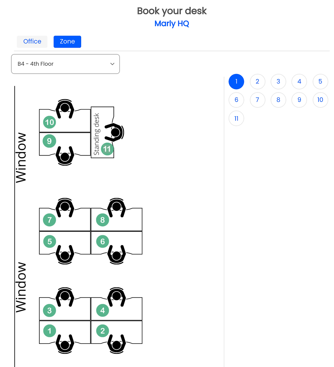Open the Marly HQ link
The width and height of the screenshot is (334, 367).
[x=172, y=23]
